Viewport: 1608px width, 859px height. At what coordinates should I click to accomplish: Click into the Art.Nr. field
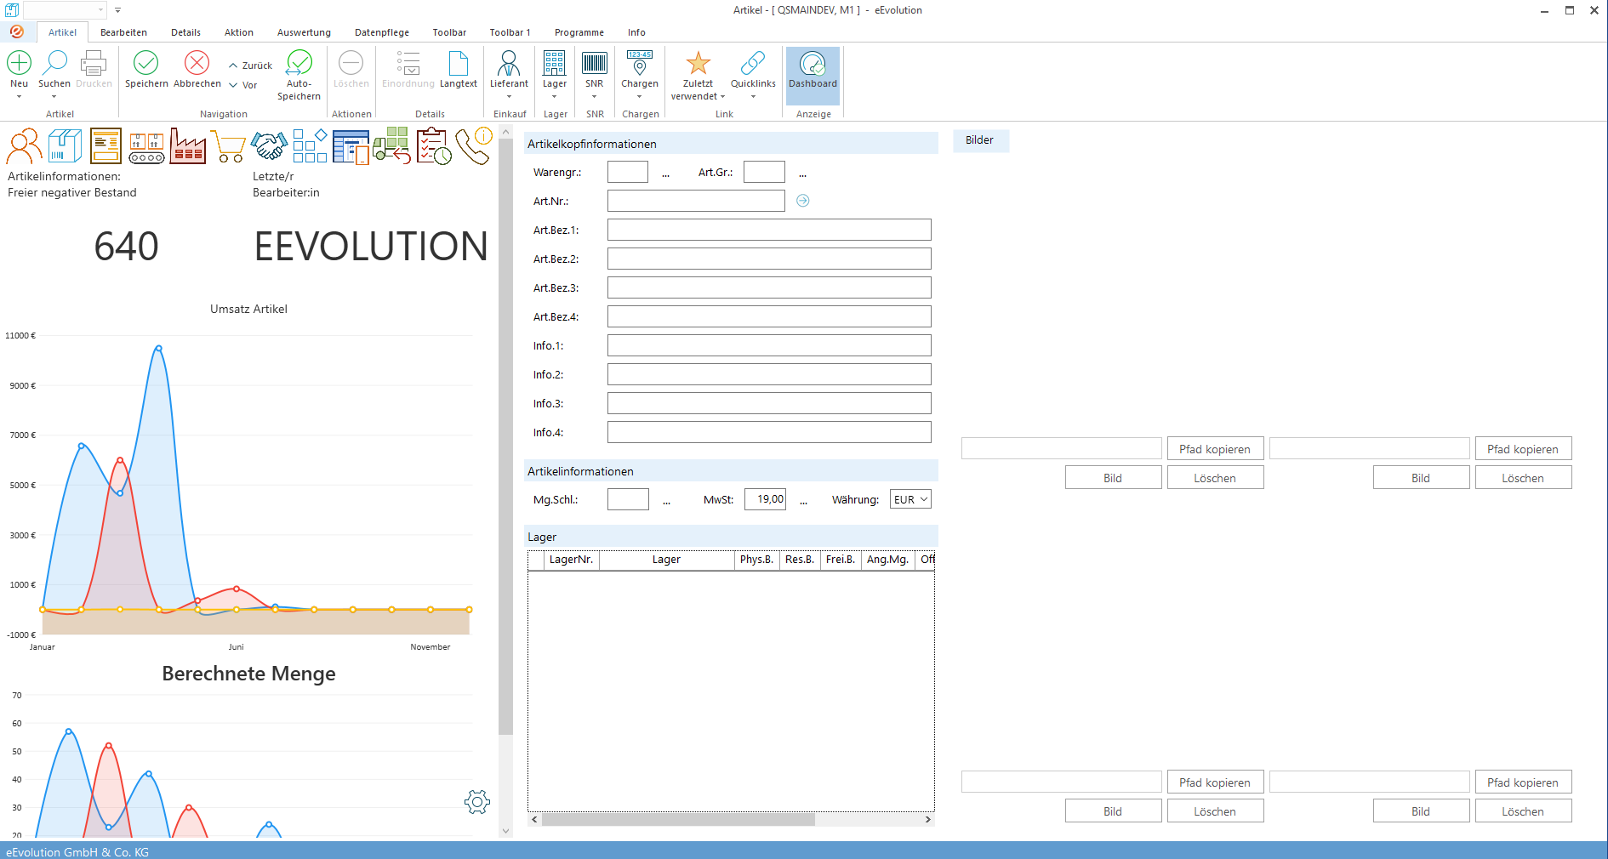pos(696,201)
